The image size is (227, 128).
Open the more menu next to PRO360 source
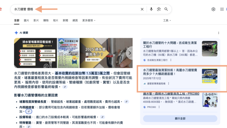pyautogui.click(x=159, y=107)
